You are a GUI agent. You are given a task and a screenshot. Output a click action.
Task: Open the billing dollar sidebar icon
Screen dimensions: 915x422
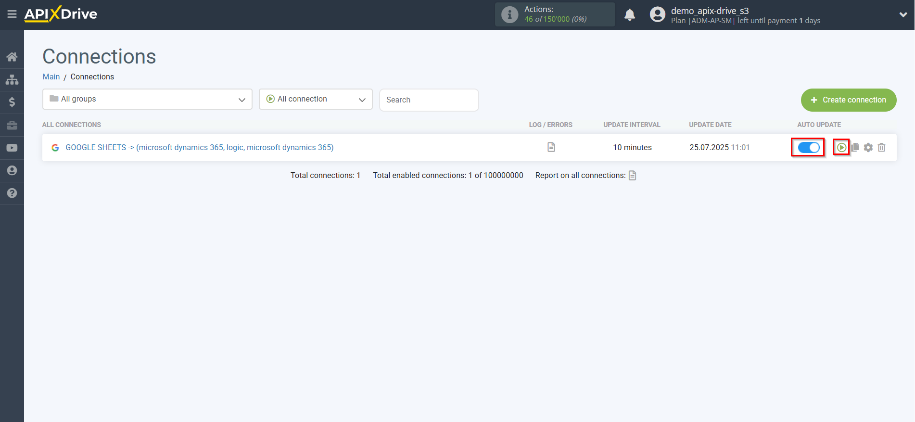pyautogui.click(x=12, y=102)
